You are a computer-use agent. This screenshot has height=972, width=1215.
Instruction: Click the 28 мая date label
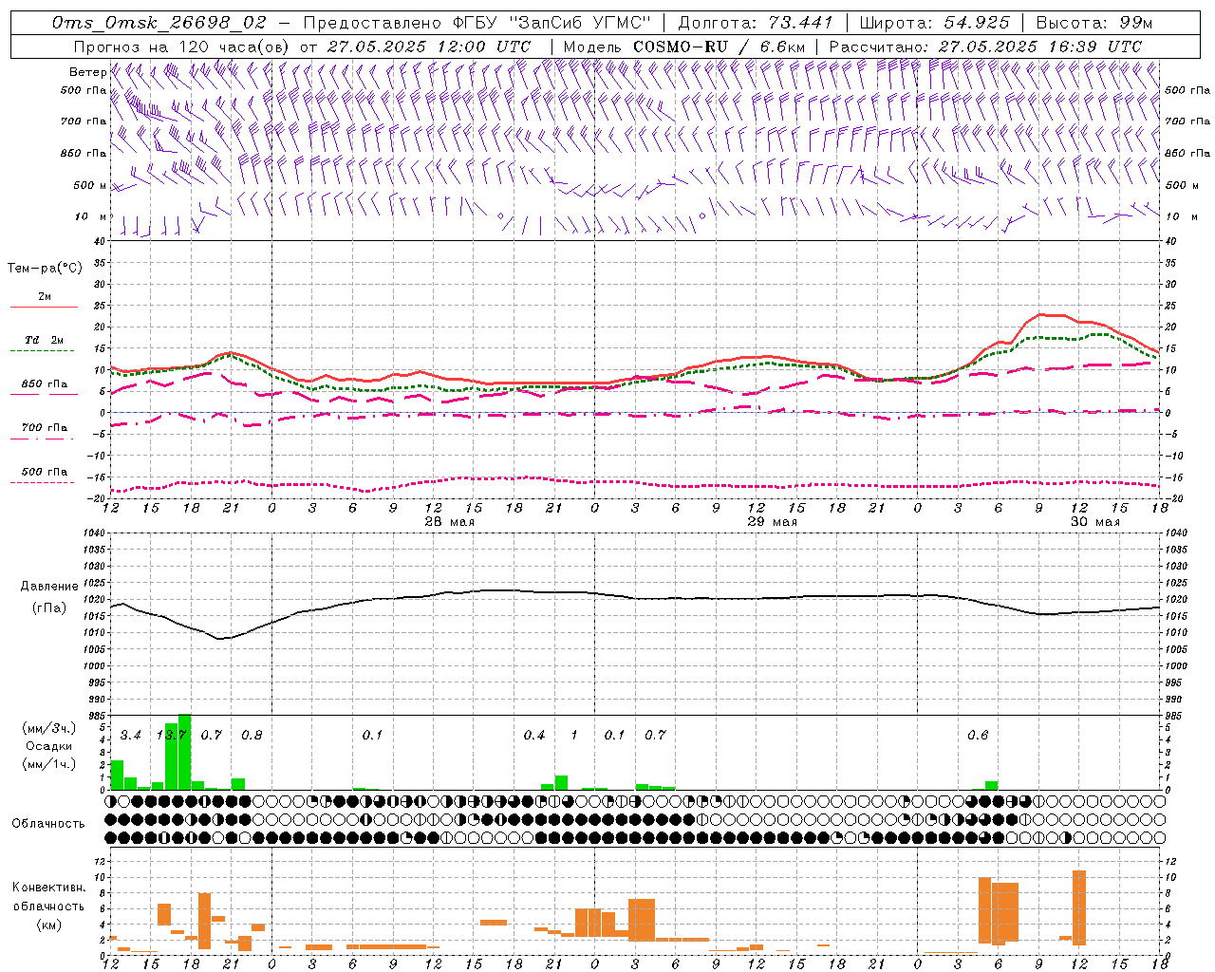point(449,522)
